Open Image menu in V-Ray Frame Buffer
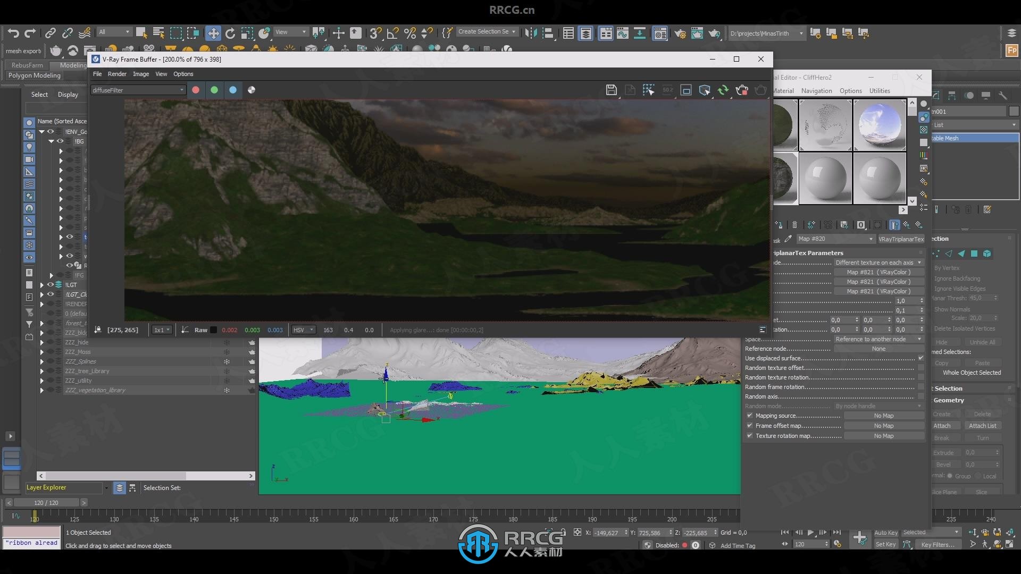The width and height of the screenshot is (1021, 574). pos(141,74)
